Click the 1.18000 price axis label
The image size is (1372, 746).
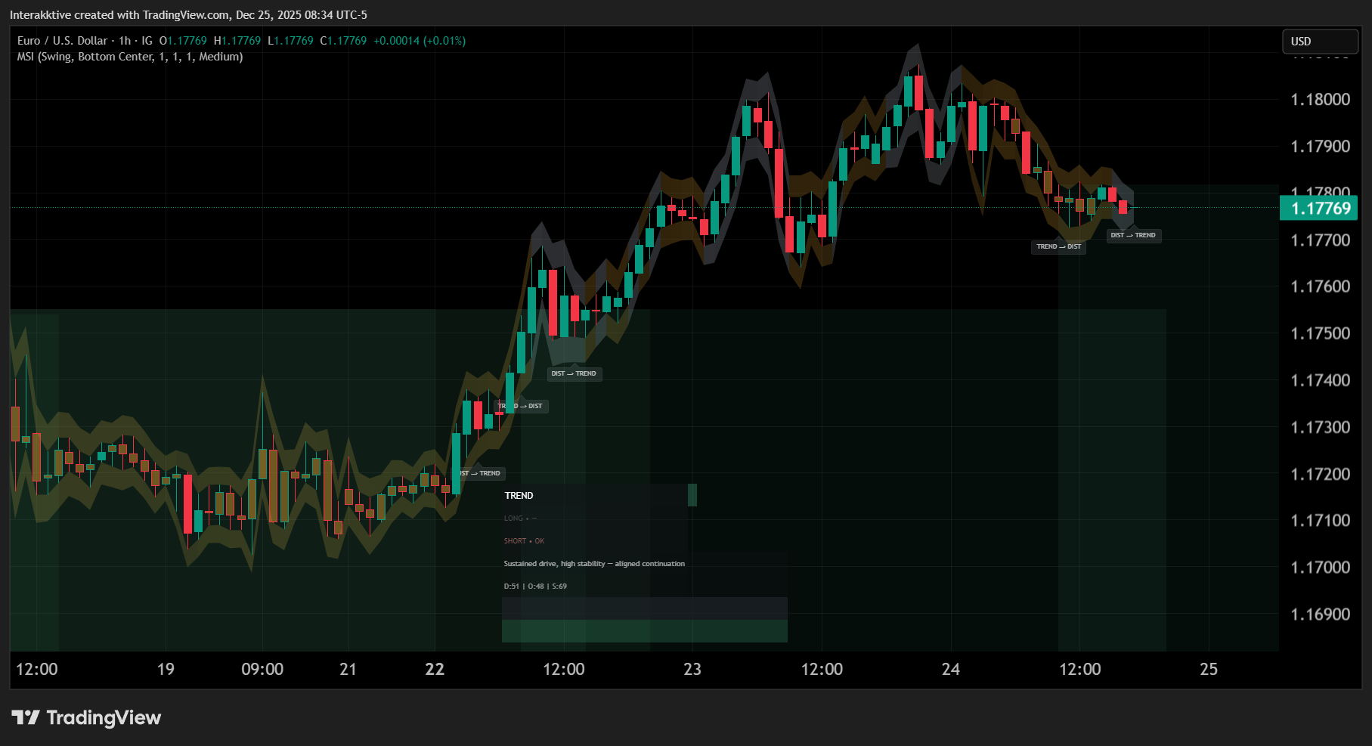pos(1320,100)
